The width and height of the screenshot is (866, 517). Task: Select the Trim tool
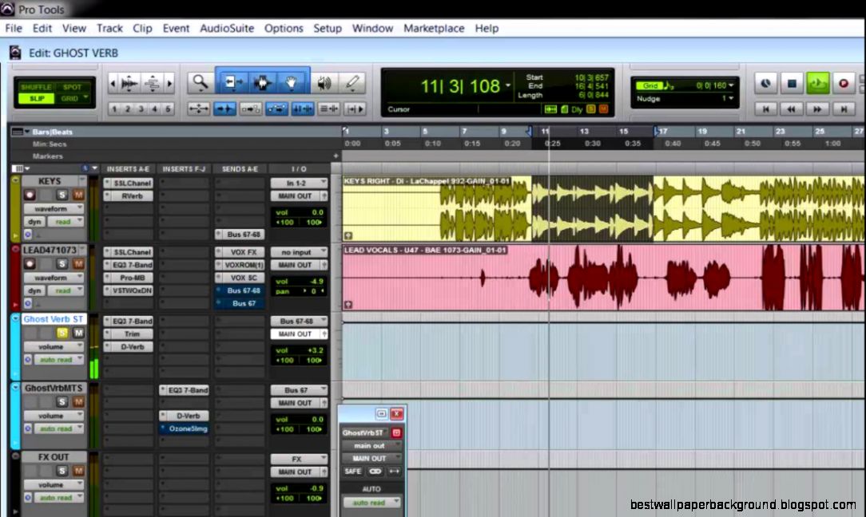pos(232,83)
